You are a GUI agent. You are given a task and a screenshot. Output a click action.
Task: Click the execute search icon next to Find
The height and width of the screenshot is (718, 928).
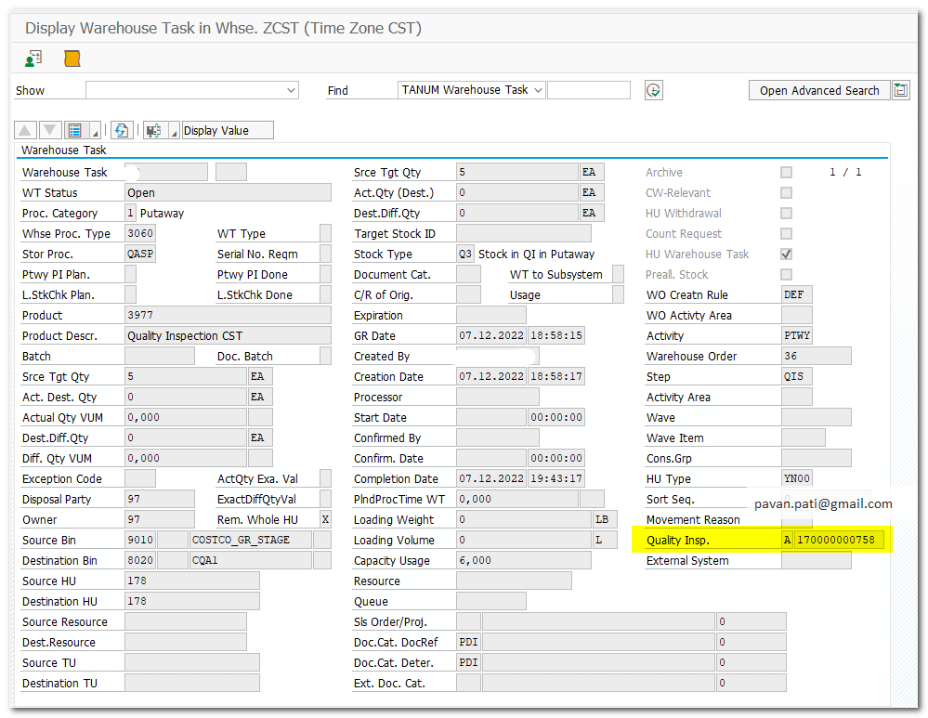pos(654,90)
